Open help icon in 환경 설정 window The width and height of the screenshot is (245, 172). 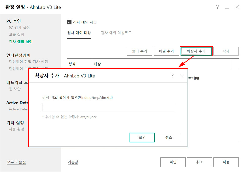pos(217,7)
